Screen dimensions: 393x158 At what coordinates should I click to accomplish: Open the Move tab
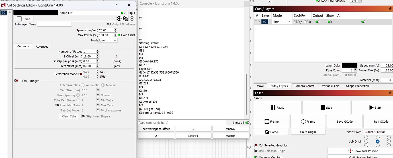(x=260, y=86)
